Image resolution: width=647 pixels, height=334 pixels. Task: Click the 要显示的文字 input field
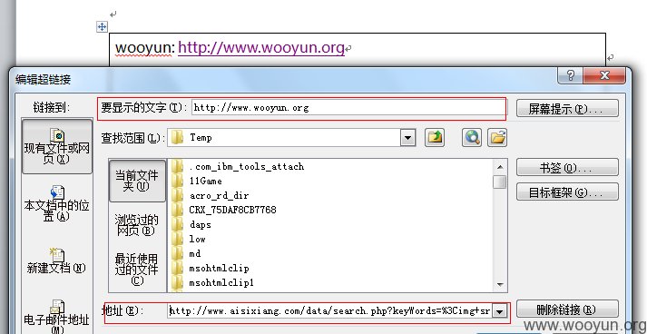click(x=348, y=108)
